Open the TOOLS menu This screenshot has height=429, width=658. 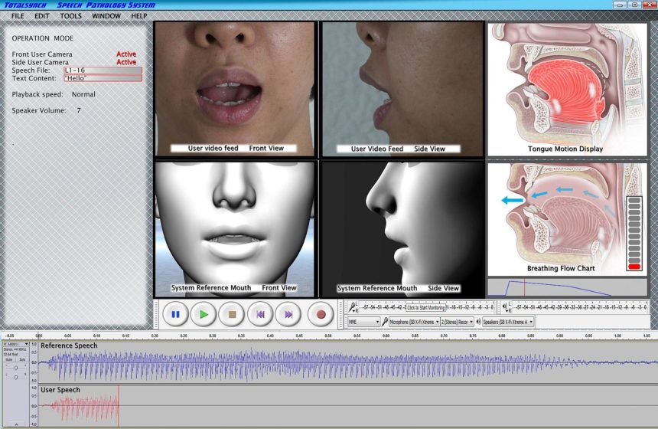point(70,16)
